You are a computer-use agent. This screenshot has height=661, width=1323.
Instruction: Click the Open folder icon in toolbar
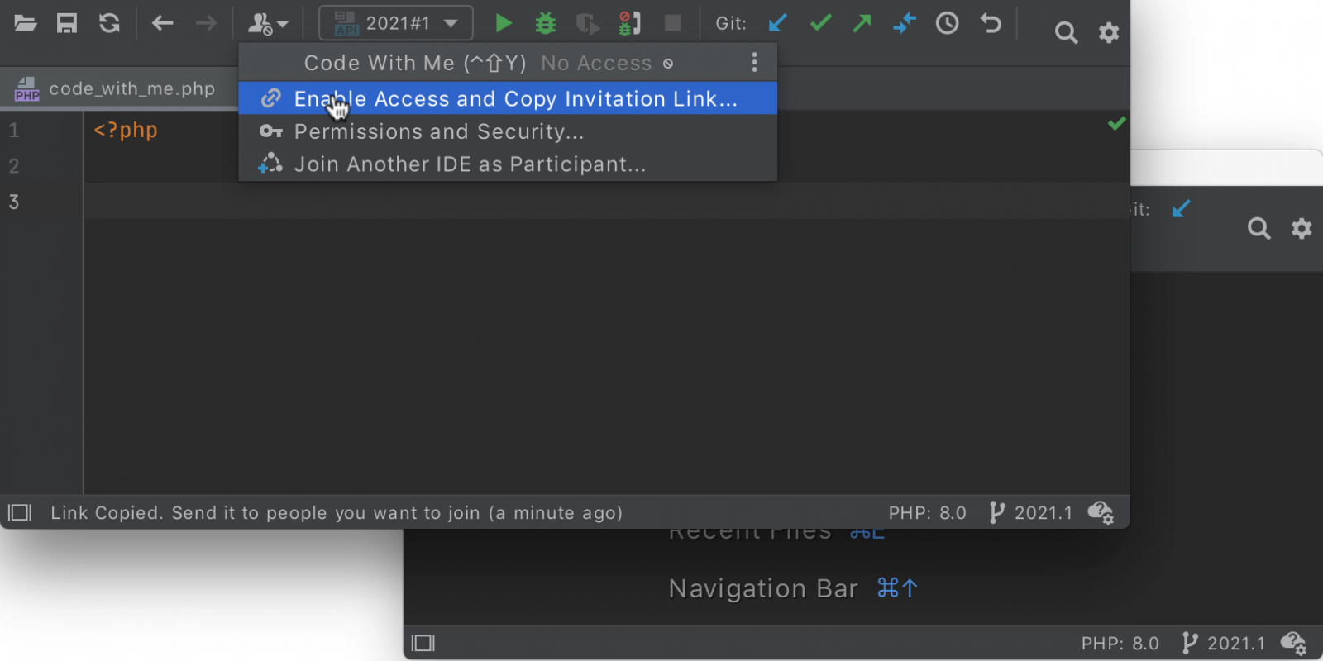pos(26,23)
